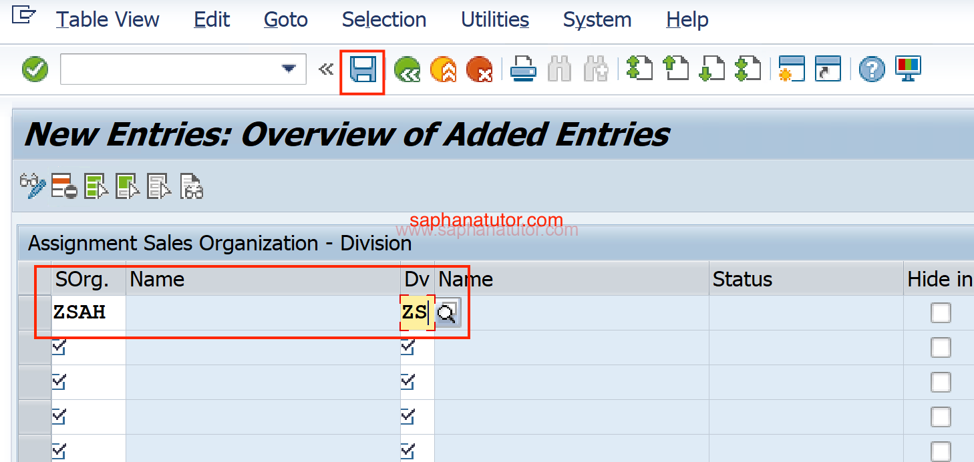Click the Deselect All icon

pos(159,187)
